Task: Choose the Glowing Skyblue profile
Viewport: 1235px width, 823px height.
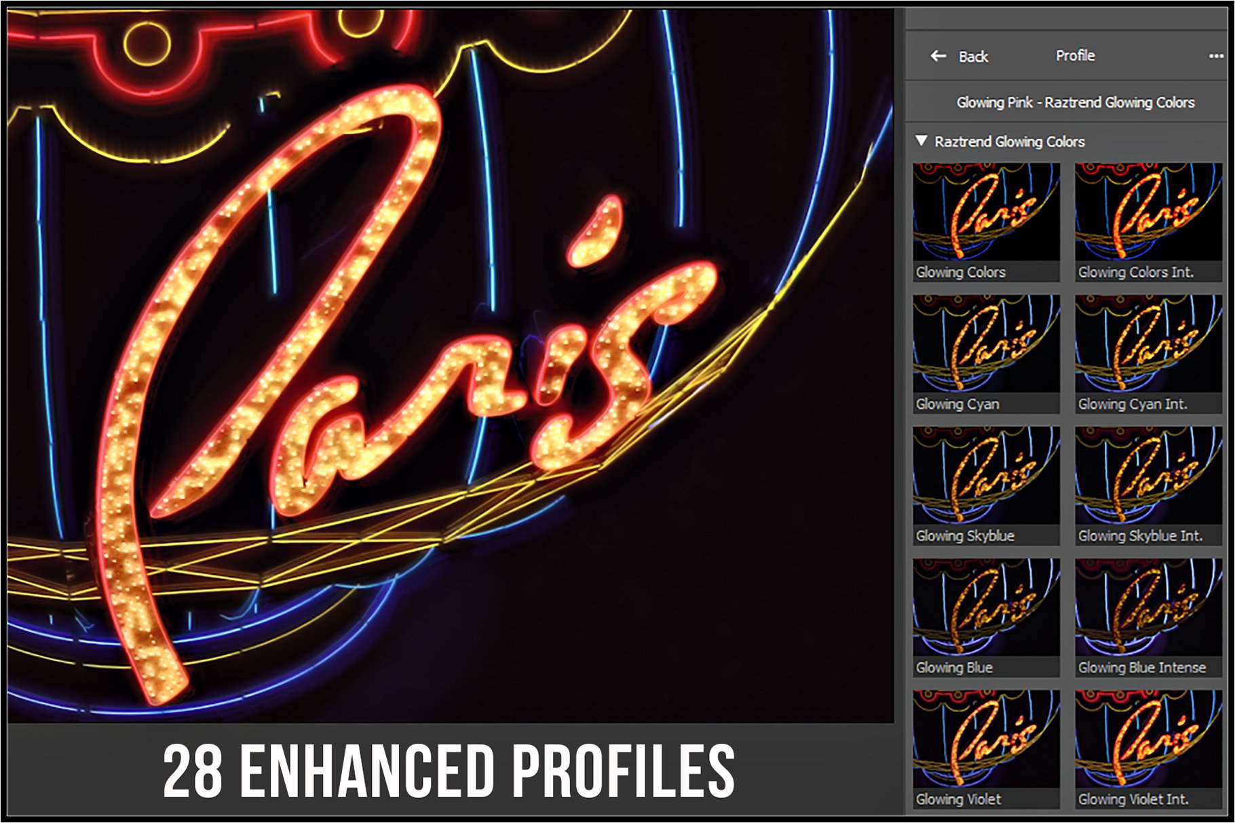Action: [986, 485]
